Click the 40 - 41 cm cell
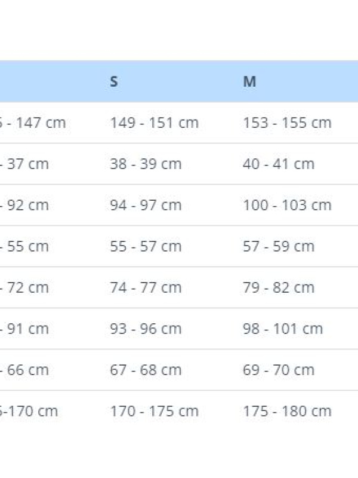Image resolution: width=358 pixels, height=478 pixels. coord(279,164)
